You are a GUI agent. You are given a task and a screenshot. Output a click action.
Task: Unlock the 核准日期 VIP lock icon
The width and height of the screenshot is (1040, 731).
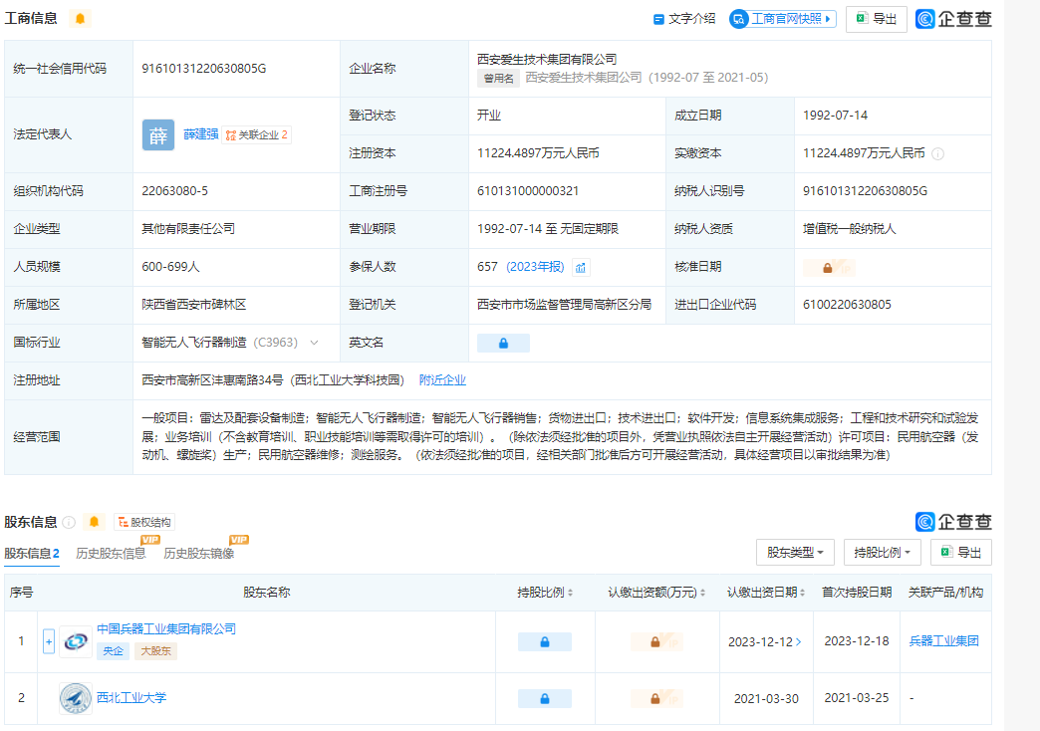[x=829, y=268]
